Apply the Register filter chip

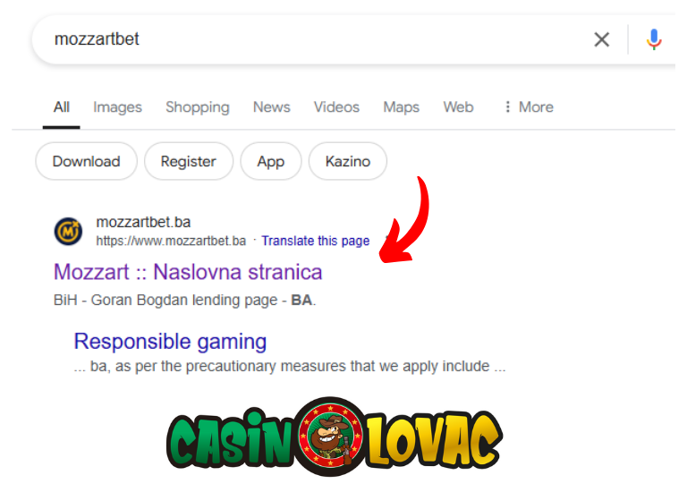(x=189, y=161)
